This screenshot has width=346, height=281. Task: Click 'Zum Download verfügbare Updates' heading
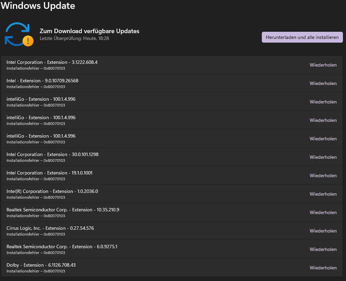(89, 31)
